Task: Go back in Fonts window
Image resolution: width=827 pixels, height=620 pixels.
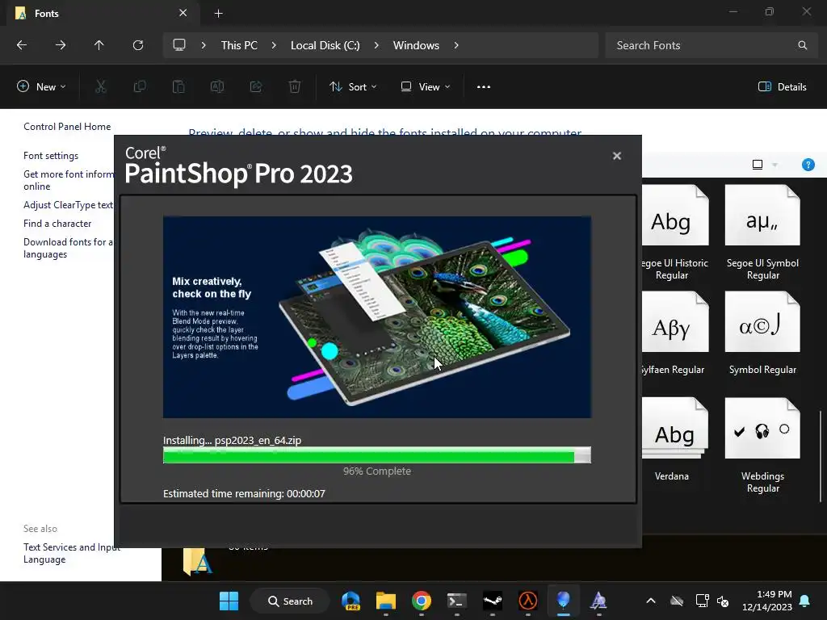Action: [22, 45]
